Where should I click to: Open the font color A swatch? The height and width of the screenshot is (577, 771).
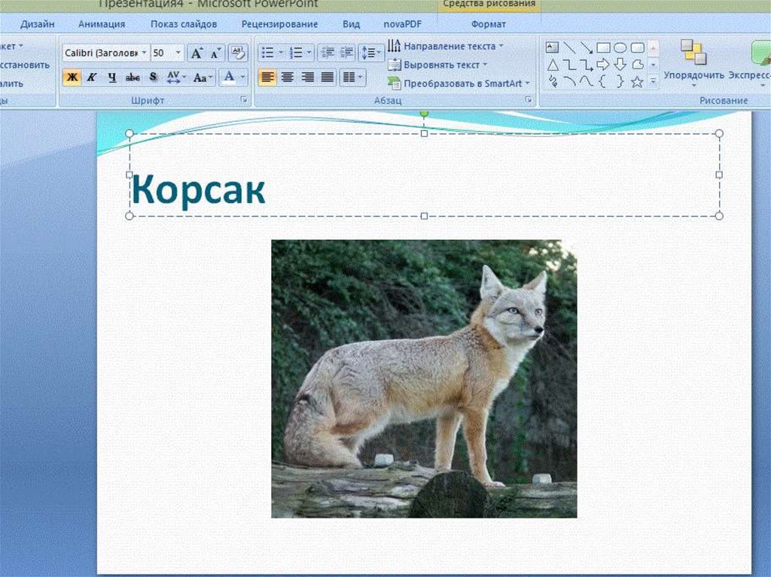click(x=229, y=77)
